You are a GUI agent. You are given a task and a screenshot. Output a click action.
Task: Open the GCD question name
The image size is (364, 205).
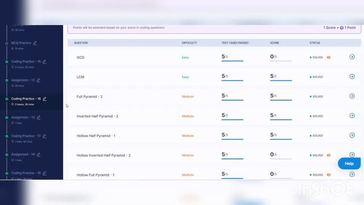pos(80,58)
